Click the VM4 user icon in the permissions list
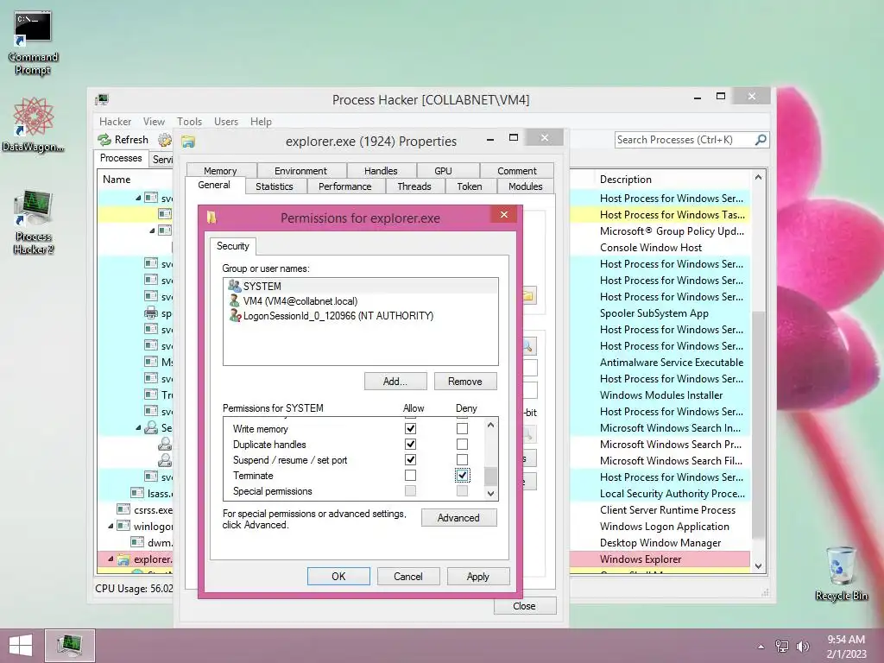The width and height of the screenshot is (884, 663). point(235,300)
